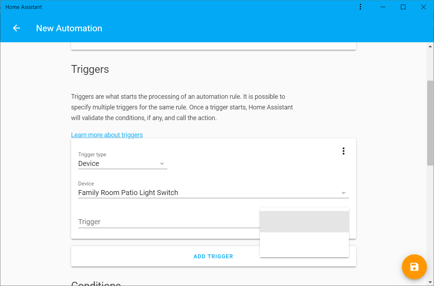The height and width of the screenshot is (286, 434).
Task: Click the ADD TRIGGER button
Action: pyautogui.click(x=213, y=256)
